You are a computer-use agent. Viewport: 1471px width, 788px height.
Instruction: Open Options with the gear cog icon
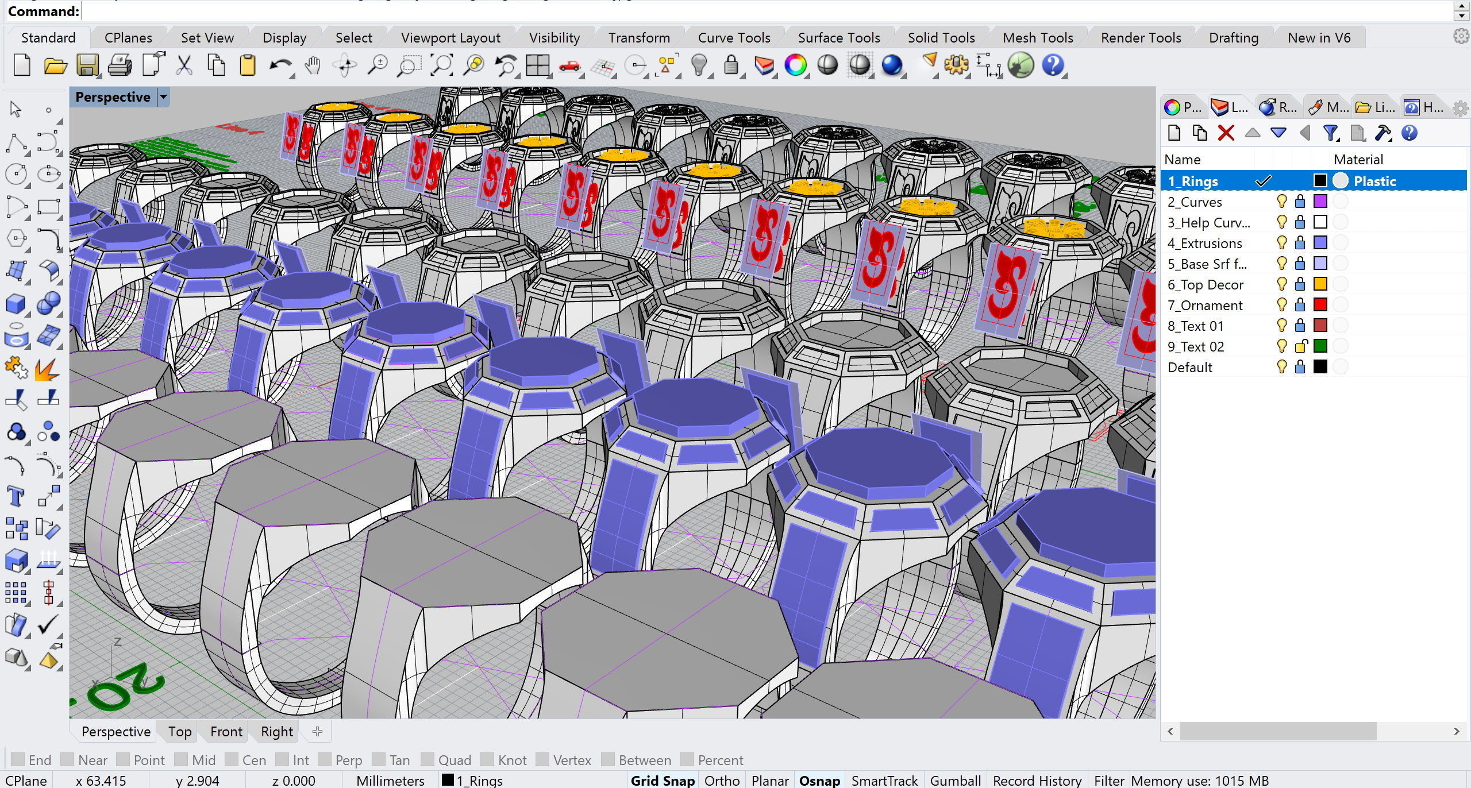[x=956, y=65]
